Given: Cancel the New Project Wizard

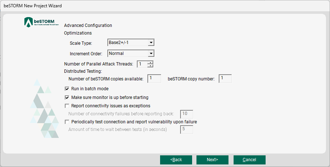Looking at the screenshot, I should click(249, 160).
